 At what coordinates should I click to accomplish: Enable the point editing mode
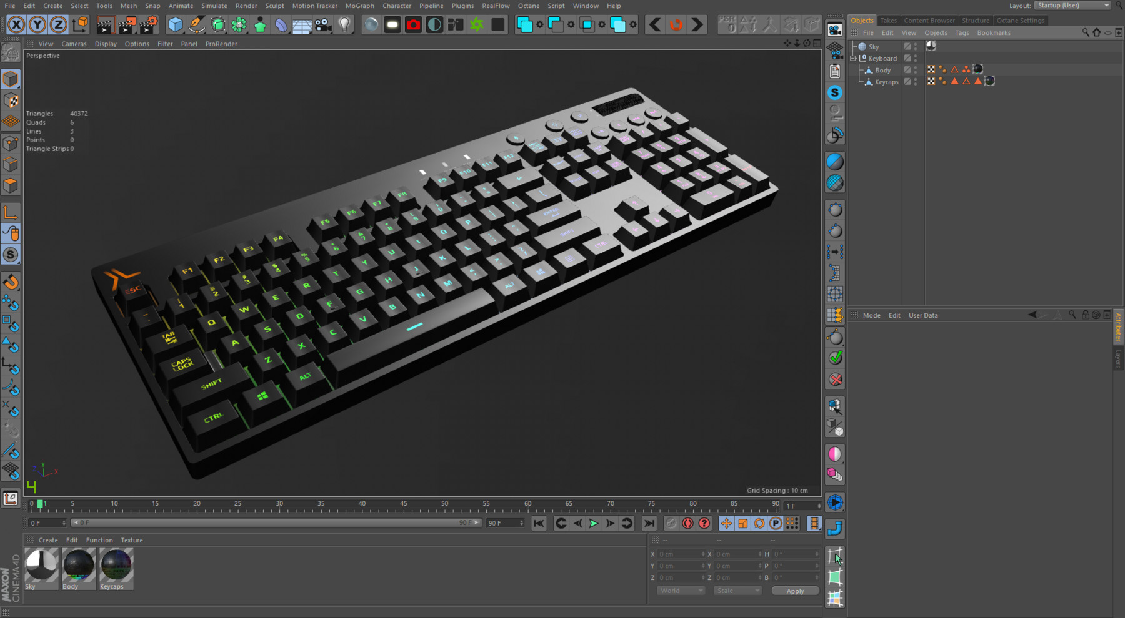pos(11,142)
